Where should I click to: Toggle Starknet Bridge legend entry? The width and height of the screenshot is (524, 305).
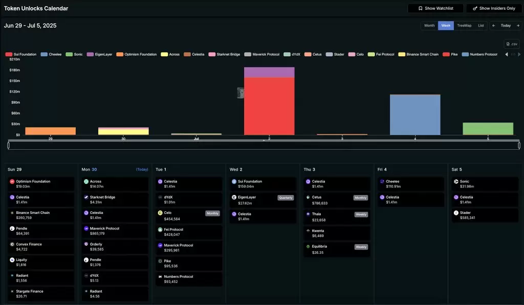[x=224, y=54]
